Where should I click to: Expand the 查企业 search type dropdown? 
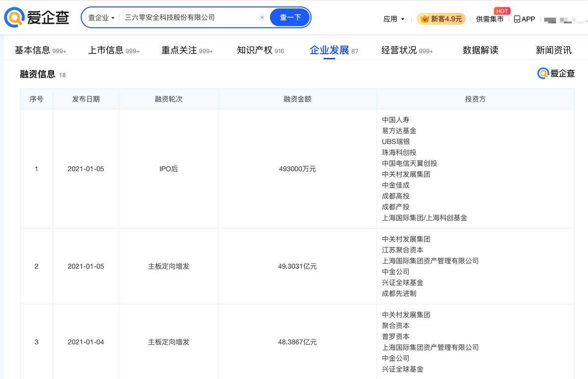101,17
